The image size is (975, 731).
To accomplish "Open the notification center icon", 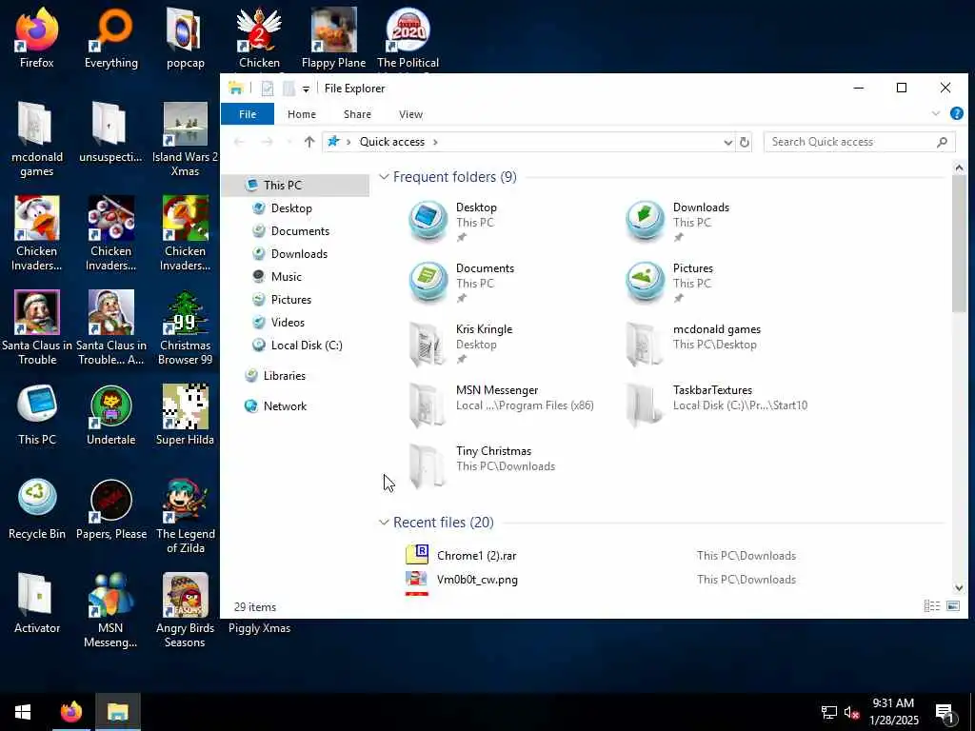I will (x=945, y=712).
